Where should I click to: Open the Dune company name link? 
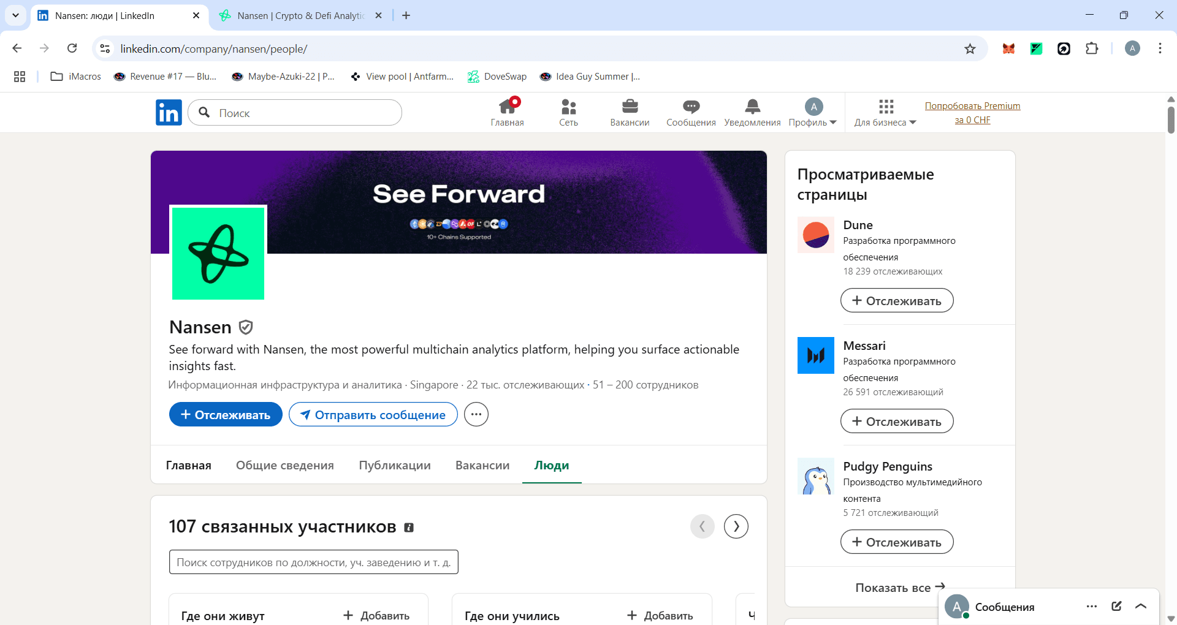(x=858, y=225)
